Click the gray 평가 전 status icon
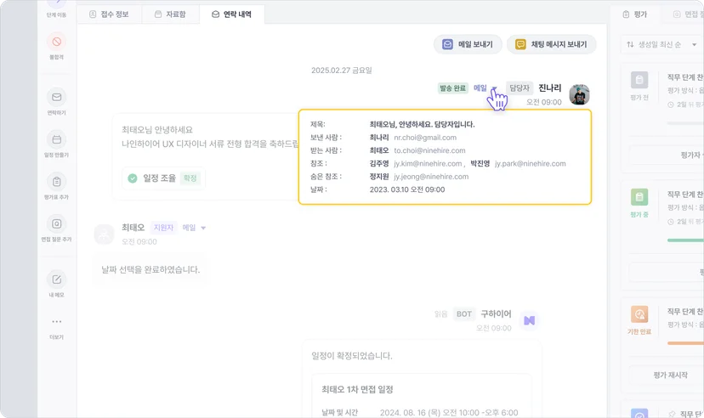 639,80
